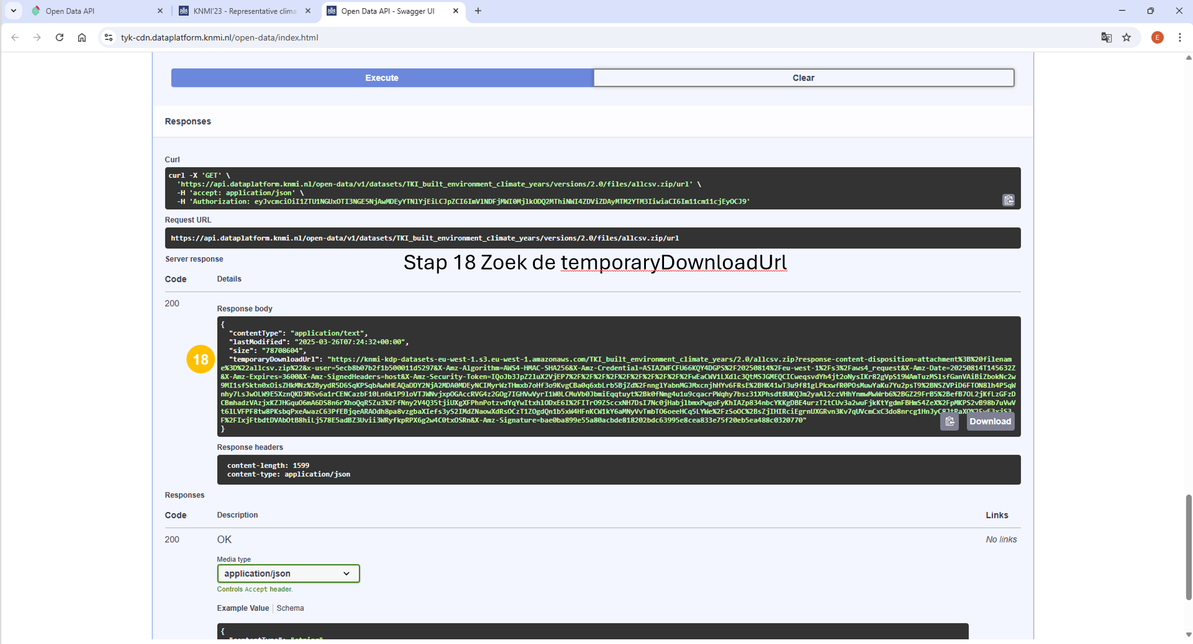The height and width of the screenshot is (644, 1193).
Task: Open the profile avatar E
Action: pyautogui.click(x=1157, y=37)
